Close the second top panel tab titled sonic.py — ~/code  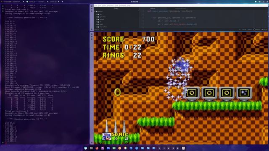point(47,2)
